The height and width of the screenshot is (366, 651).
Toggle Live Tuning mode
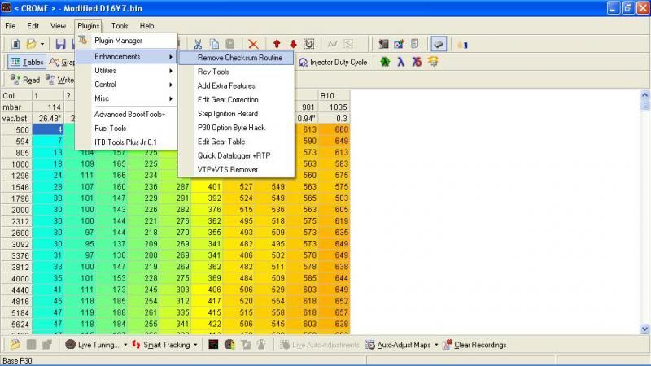(95, 345)
